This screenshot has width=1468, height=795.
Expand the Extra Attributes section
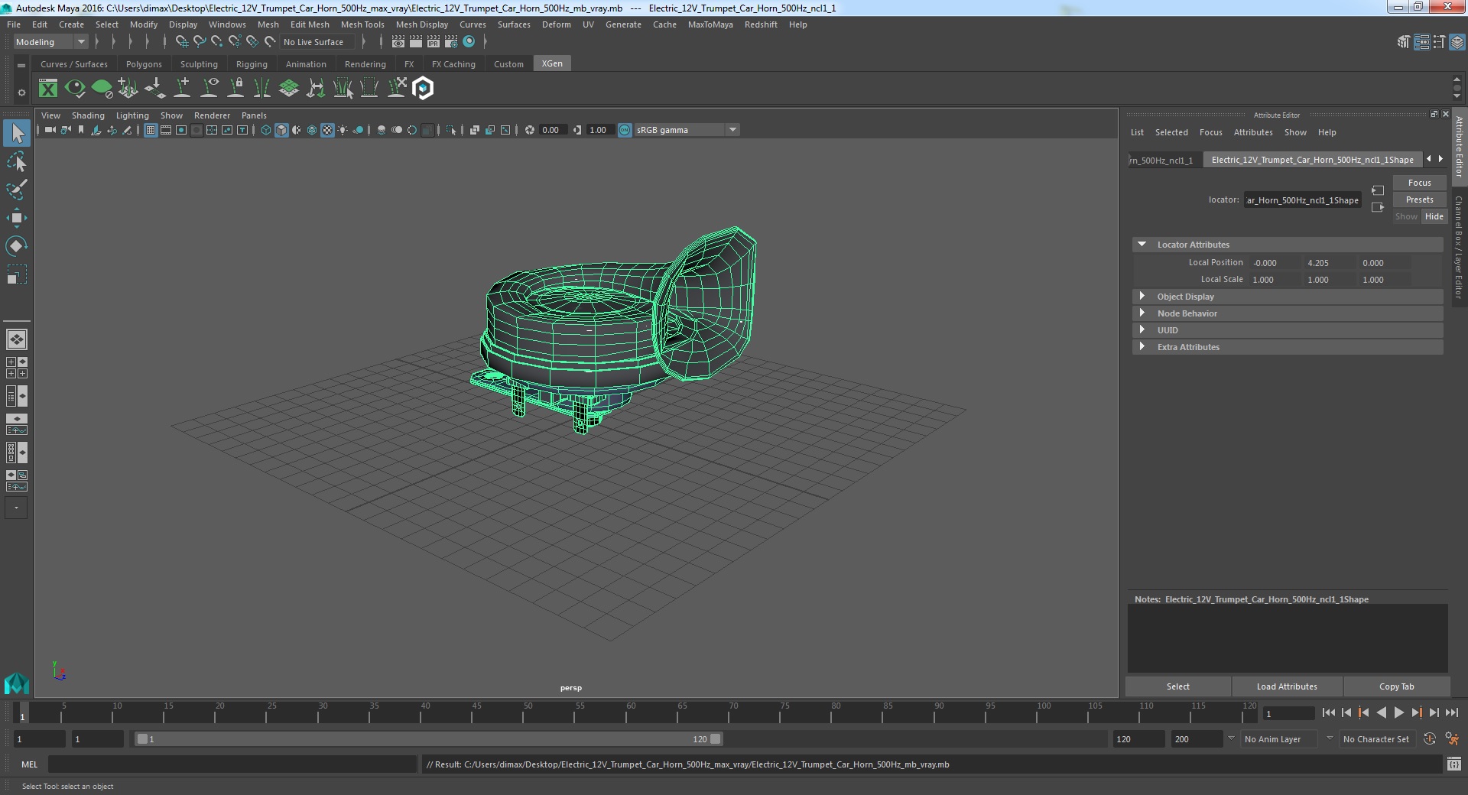[x=1142, y=347]
